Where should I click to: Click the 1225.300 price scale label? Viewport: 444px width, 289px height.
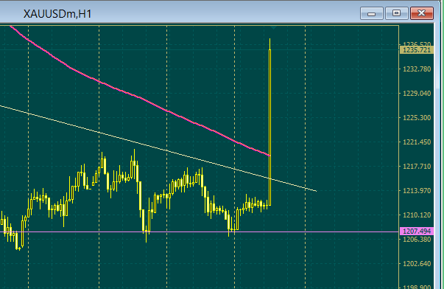pyautogui.click(x=417, y=118)
